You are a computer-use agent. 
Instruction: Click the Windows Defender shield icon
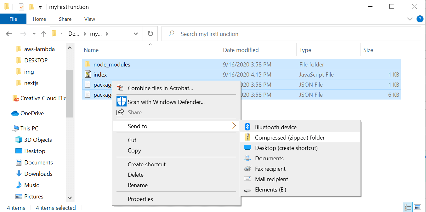point(121,102)
